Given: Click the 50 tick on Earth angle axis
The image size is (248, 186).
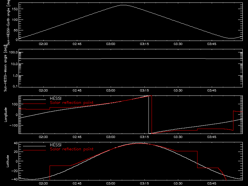Looking at the screenshot, I should pyautogui.click(x=16, y=30).
